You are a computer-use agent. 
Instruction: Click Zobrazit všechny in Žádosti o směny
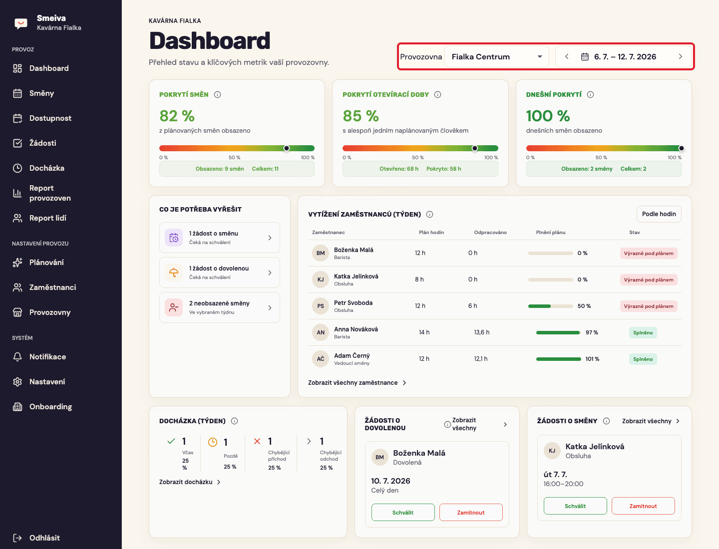point(651,421)
